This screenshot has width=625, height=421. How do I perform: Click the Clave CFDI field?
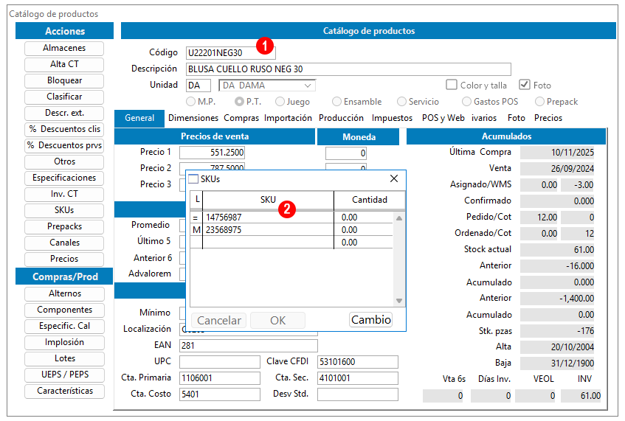(x=358, y=362)
